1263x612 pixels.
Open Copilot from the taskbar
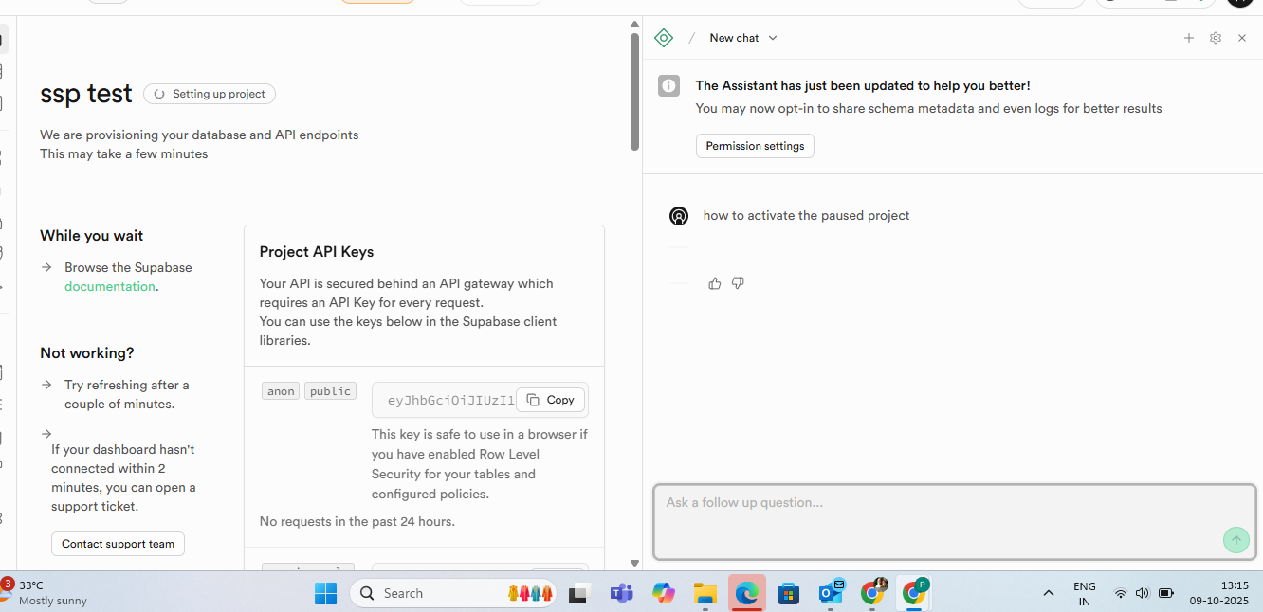(x=664, y=594)
